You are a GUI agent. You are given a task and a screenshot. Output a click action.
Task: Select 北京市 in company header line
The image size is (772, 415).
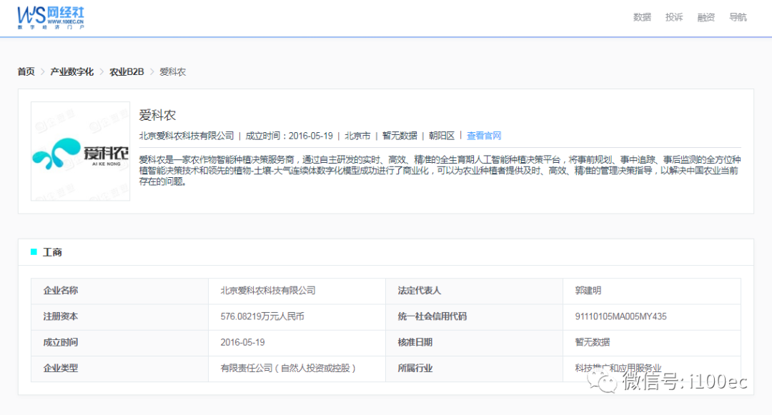pyautogui.click(x=357, y=136)
